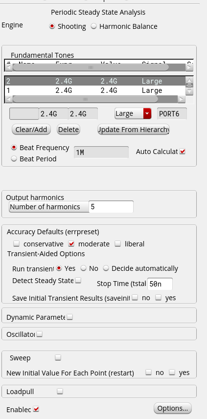
Task: Click Update From Hierarchy button
Action: tap(134, 130)
